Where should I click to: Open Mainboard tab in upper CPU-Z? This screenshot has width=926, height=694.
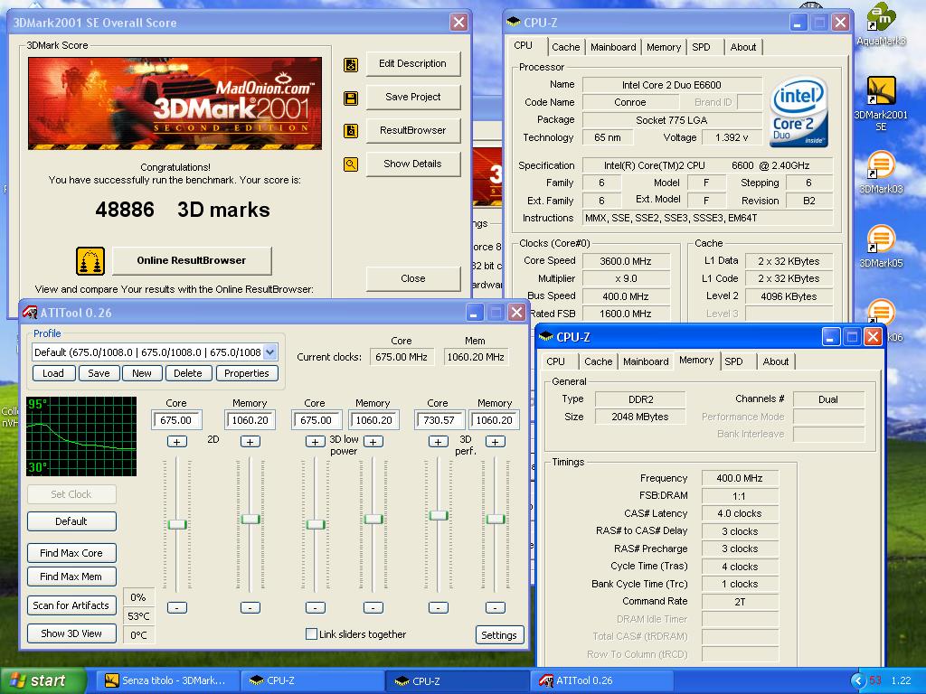[613, 47]
